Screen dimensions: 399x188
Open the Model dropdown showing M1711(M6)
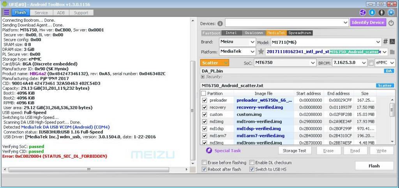coord(326,42)
